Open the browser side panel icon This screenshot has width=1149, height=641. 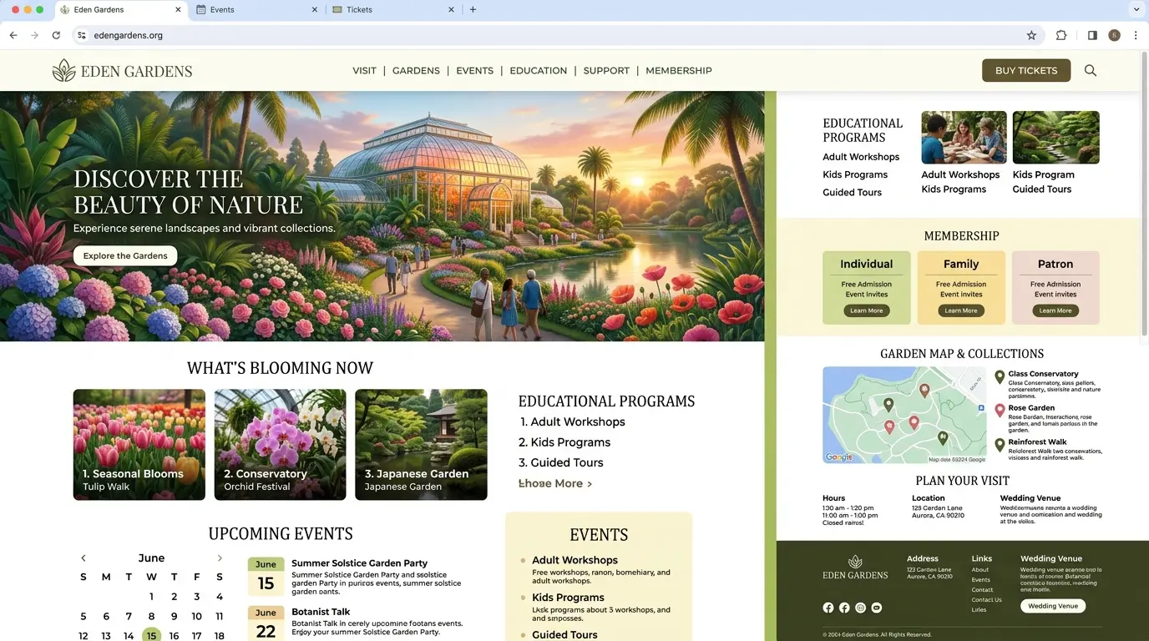click(x=1092, y=35)
